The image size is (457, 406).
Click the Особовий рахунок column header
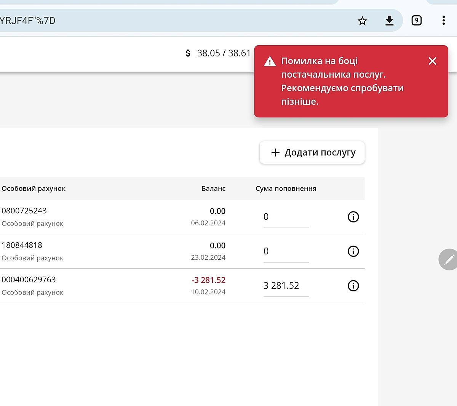[x=34, y=189]
